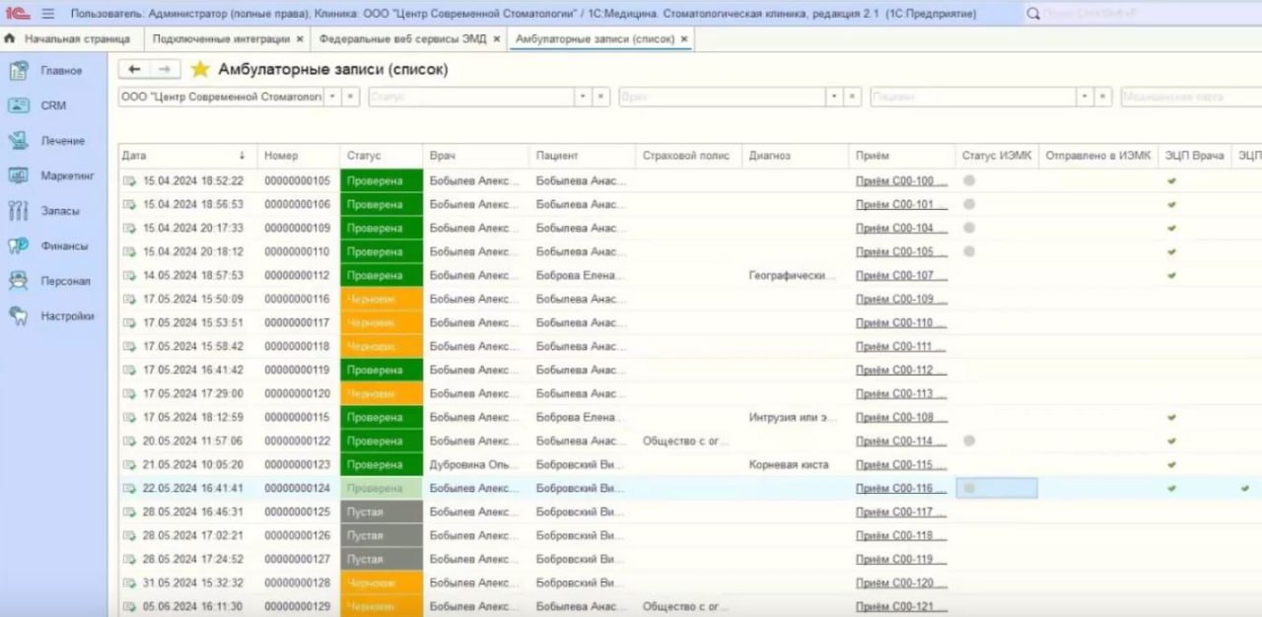Image resolution: width=1262 pixels, height=617 pixels.
Task: Close the Амбулаторные записи (список) tab
Action: [684, 38]
